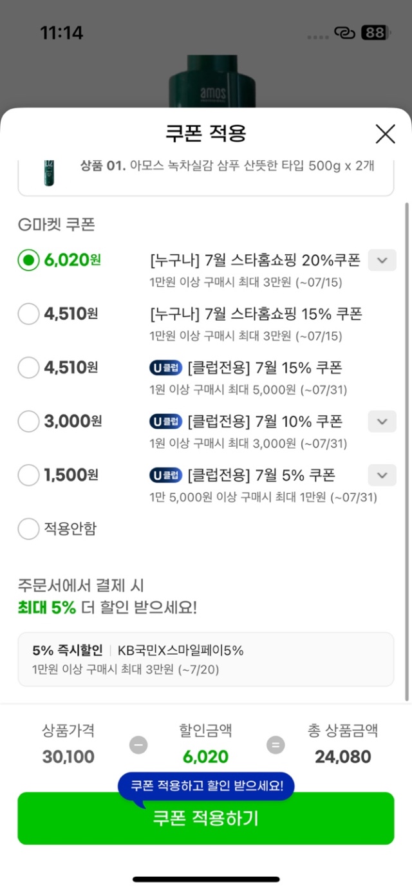
Task: Pick the 1,500원 클럽전용 5% coupon radio
Action: (28, 475)
